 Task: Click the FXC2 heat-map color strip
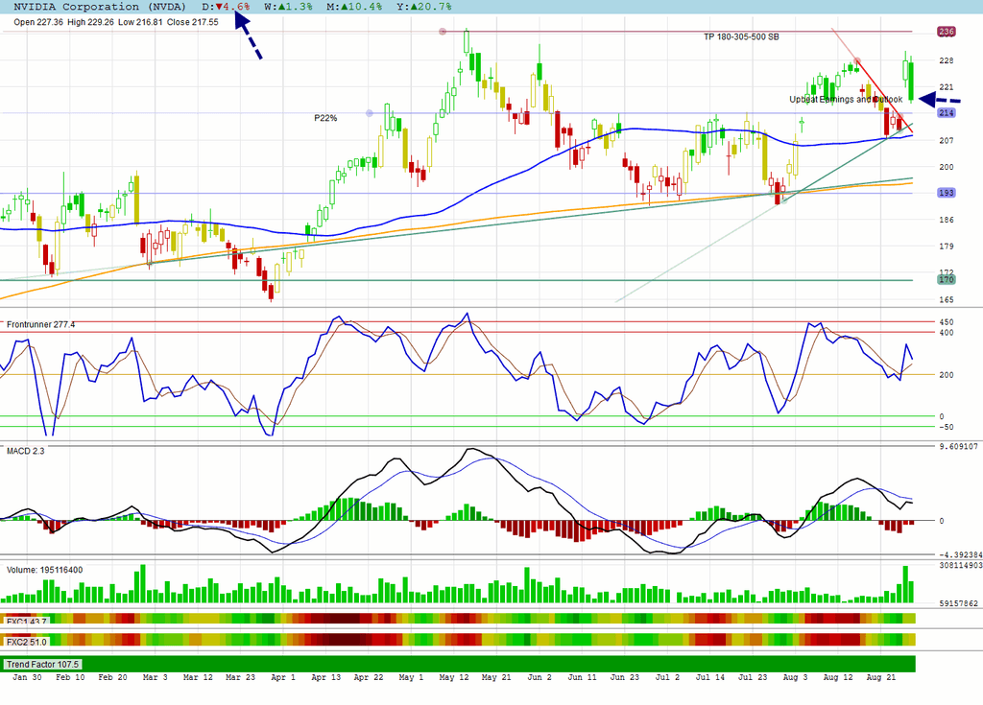click(x=458, y=640)
